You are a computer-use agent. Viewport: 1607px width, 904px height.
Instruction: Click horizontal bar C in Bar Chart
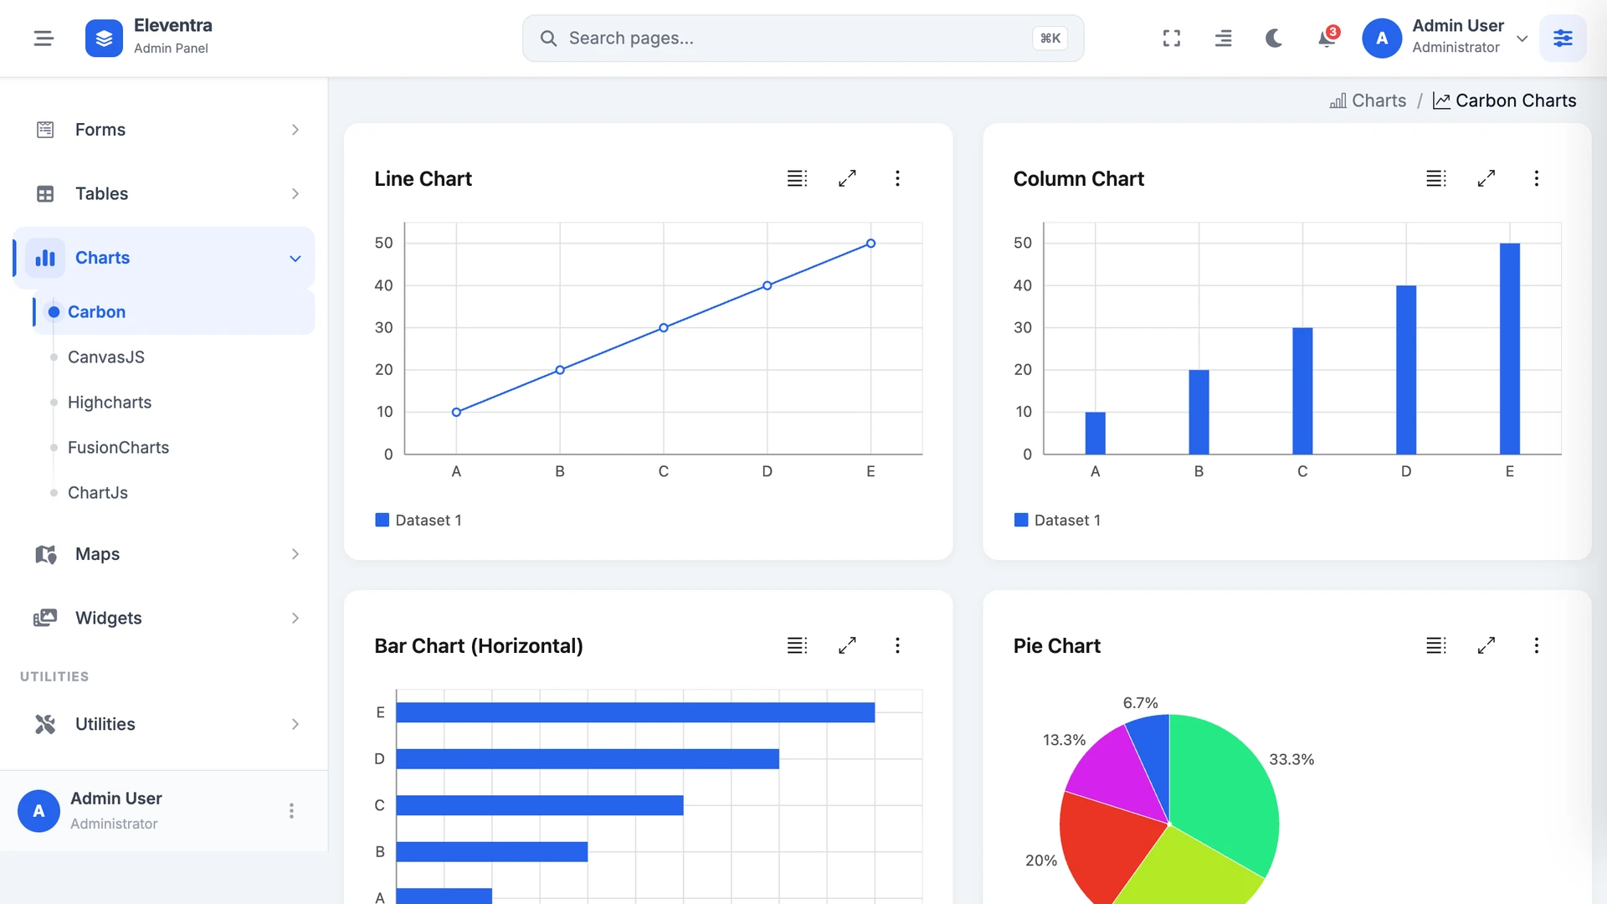tap(540, 805)
